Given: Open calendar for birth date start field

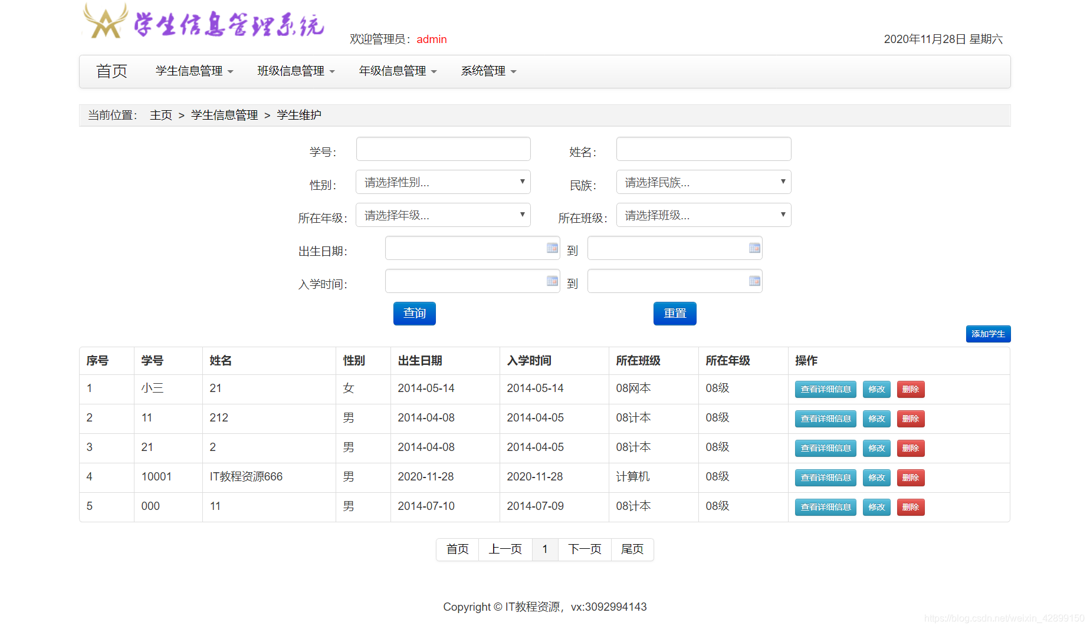Looking at the screenshot, I should pos(552,248).
